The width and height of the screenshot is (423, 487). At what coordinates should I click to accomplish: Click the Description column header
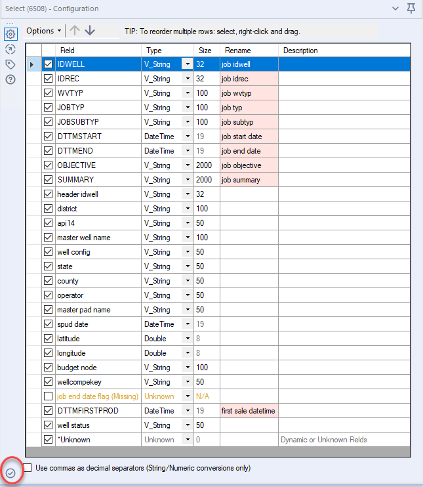tap(344, 51)
